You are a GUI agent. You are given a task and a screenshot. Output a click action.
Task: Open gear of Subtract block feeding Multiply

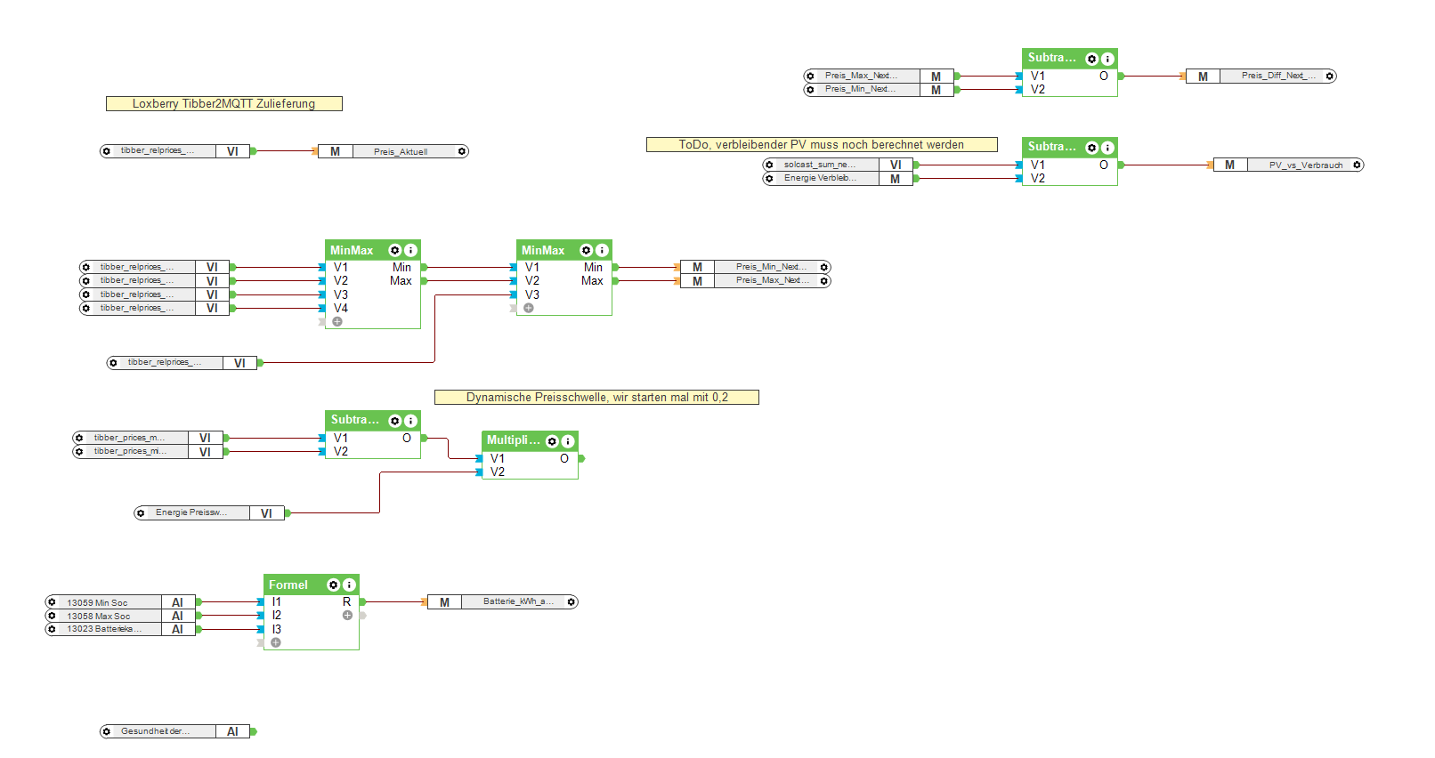tap(395, 421)
